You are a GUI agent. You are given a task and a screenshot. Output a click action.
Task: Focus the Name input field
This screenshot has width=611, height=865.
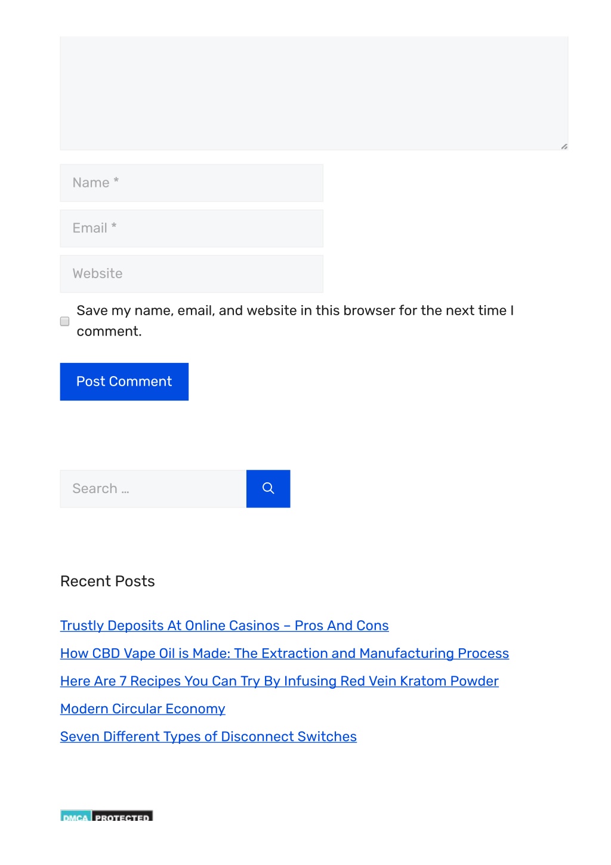tap(192, 183)
